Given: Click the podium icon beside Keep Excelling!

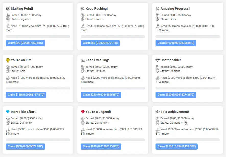Looking at the screenshot, I should tap(82, 60).
